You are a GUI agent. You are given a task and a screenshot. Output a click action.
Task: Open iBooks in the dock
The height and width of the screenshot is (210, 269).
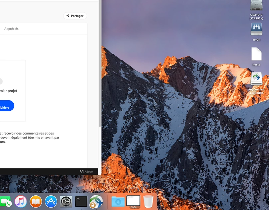[x=36, y=202]
